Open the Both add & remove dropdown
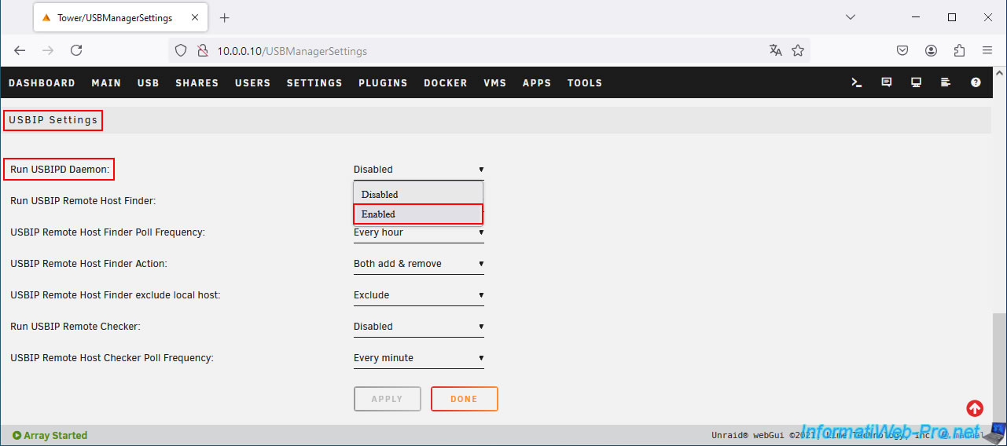 click(419, 264)
